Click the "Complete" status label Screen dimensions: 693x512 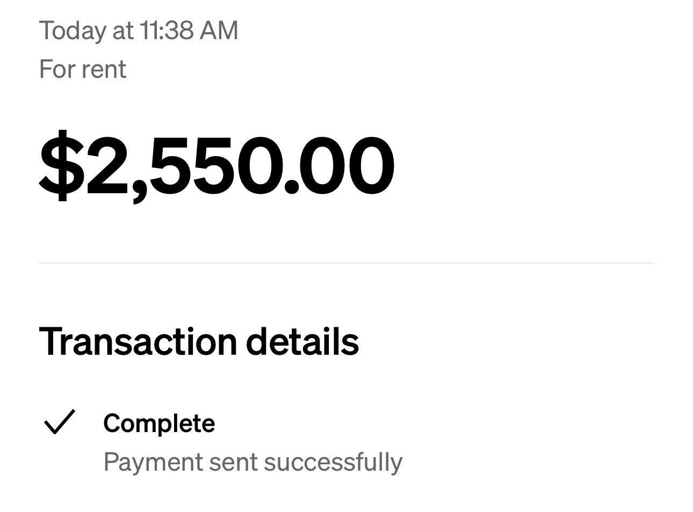click(x=159, y=423)
